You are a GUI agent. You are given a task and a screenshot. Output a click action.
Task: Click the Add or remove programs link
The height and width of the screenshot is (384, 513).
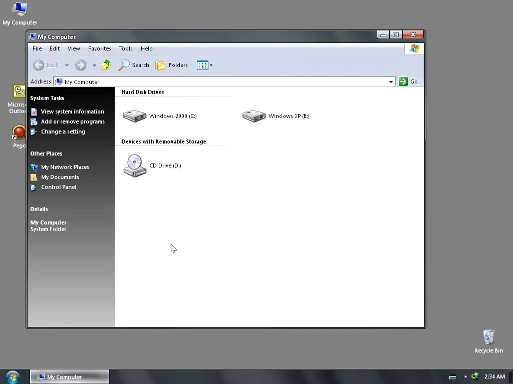(x=73, y=121)
